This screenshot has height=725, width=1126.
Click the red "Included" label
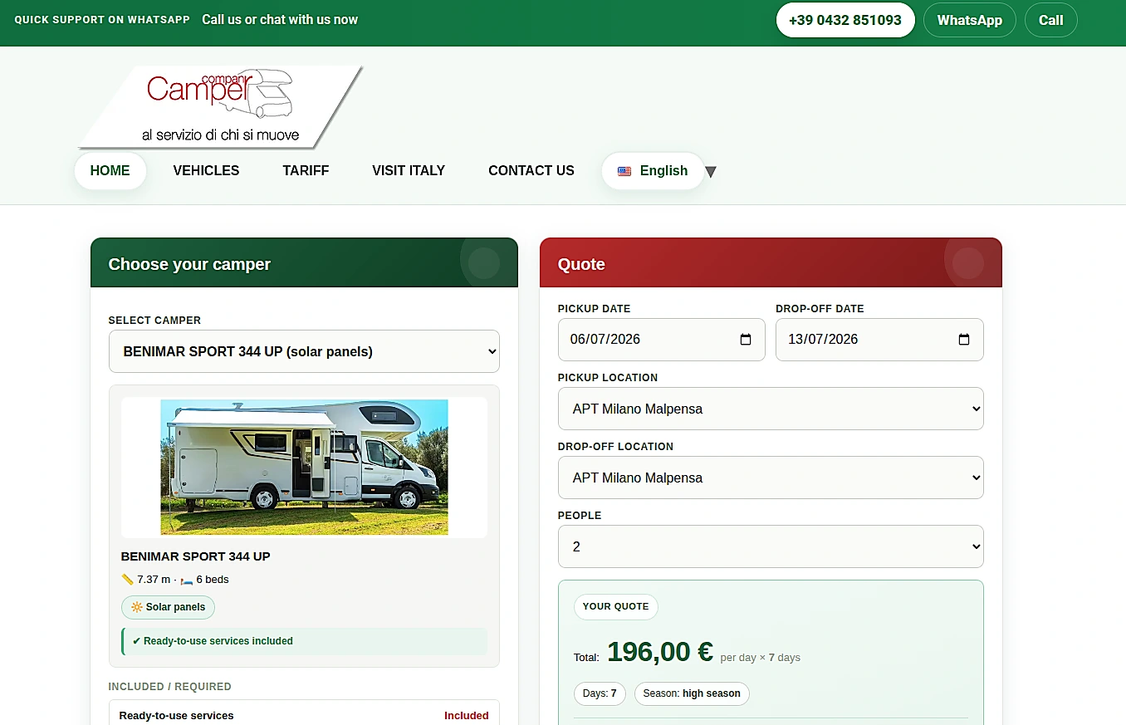[x=467, y=716]
